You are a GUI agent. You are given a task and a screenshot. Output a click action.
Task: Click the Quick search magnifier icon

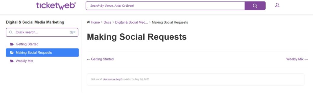click(x=11, y=32)
